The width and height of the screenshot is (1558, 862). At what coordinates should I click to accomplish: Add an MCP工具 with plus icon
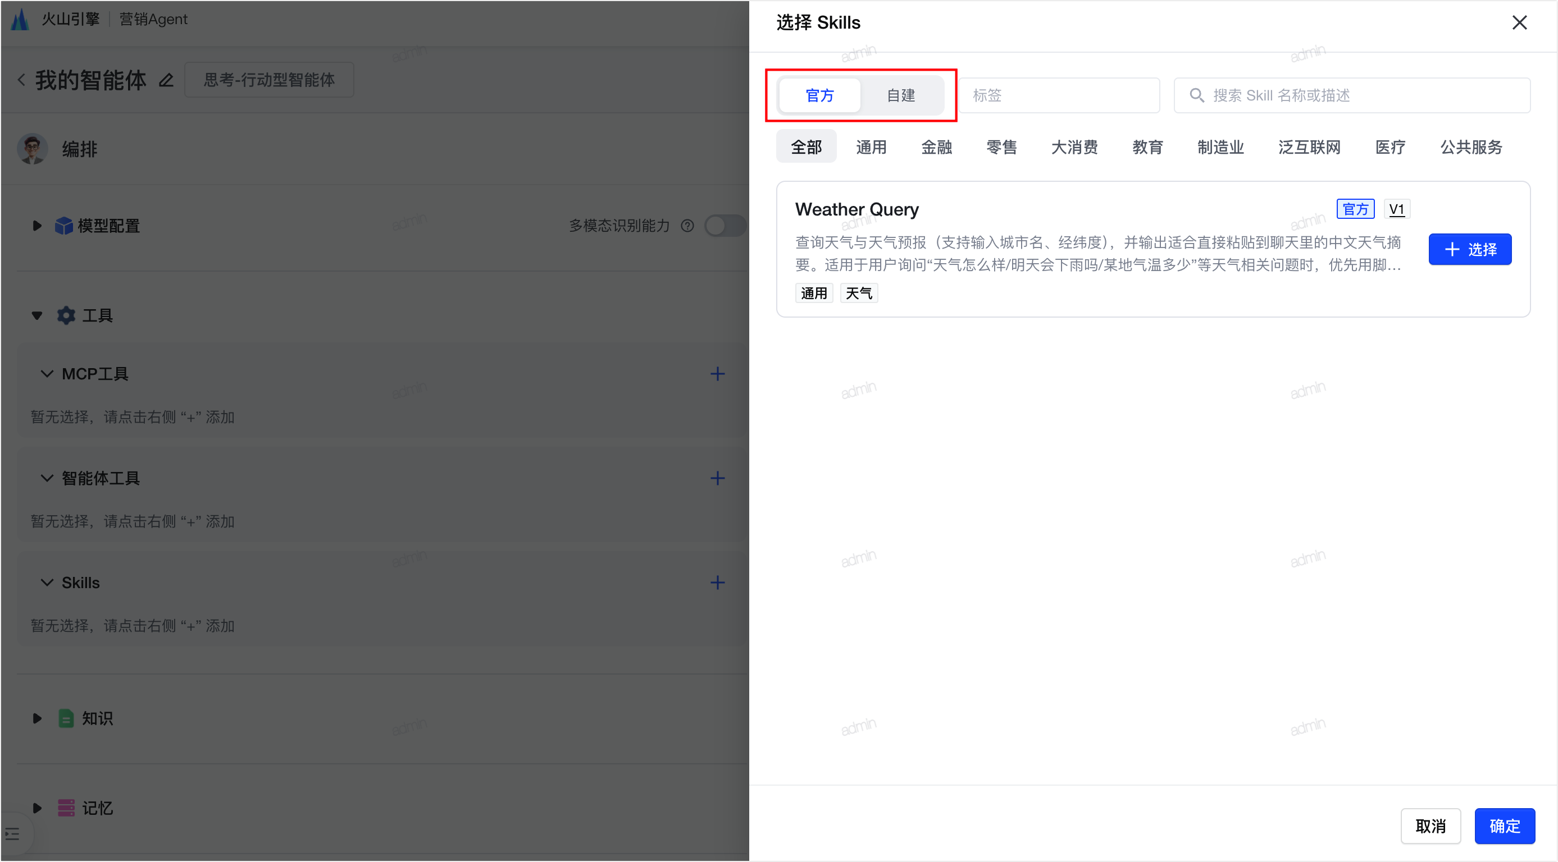click(x=717, y=374)
